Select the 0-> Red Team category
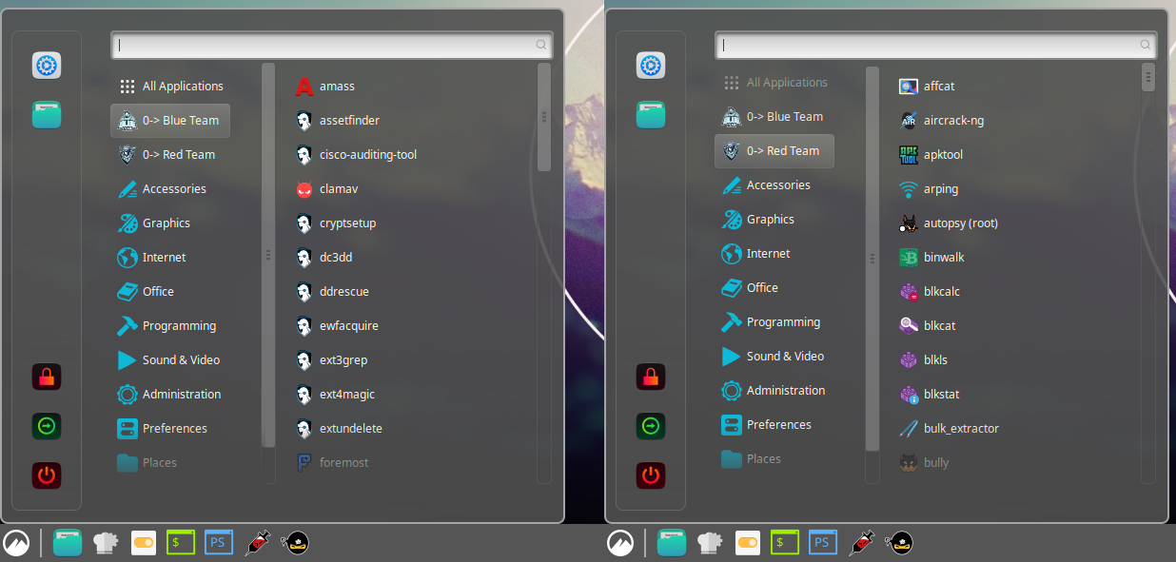 click(x=774, y=150)
